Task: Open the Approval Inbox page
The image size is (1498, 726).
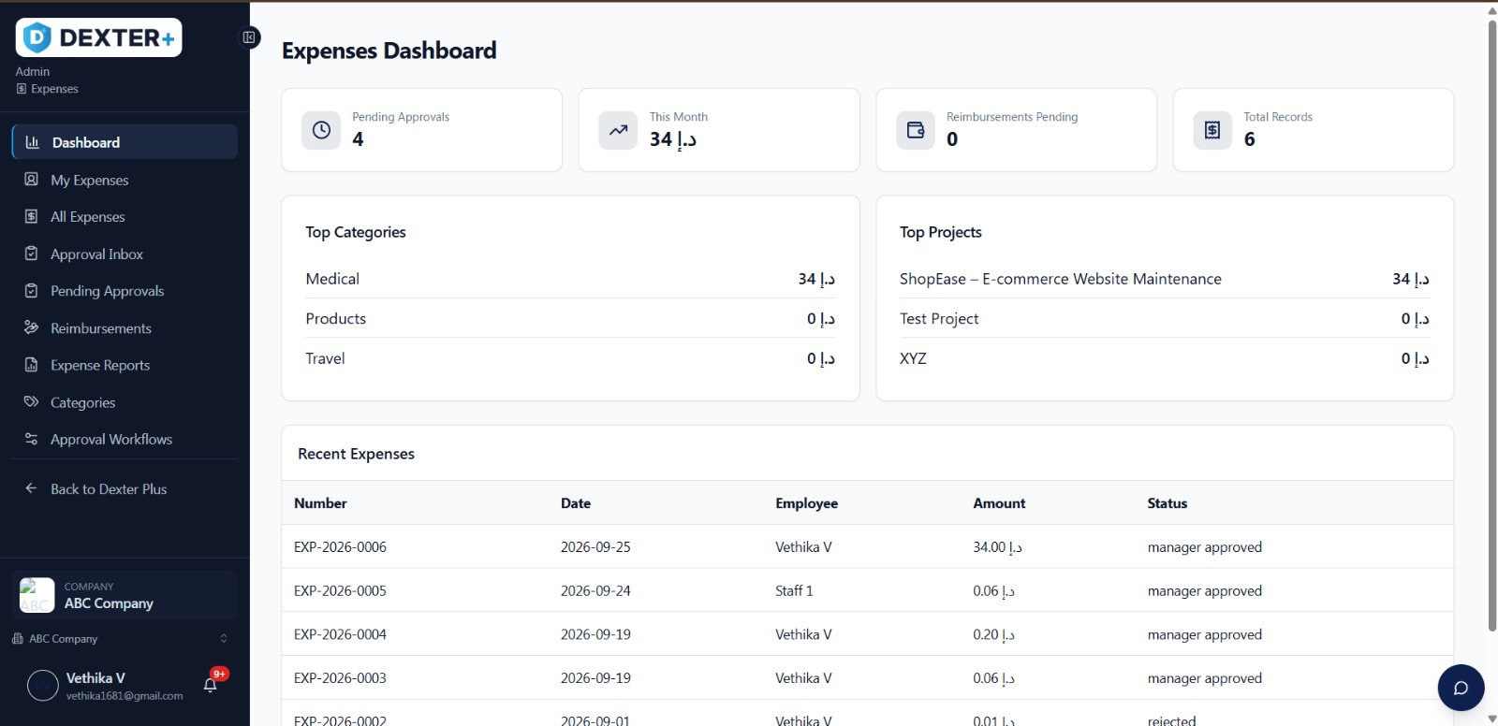Action: click(x=125, y=254)
